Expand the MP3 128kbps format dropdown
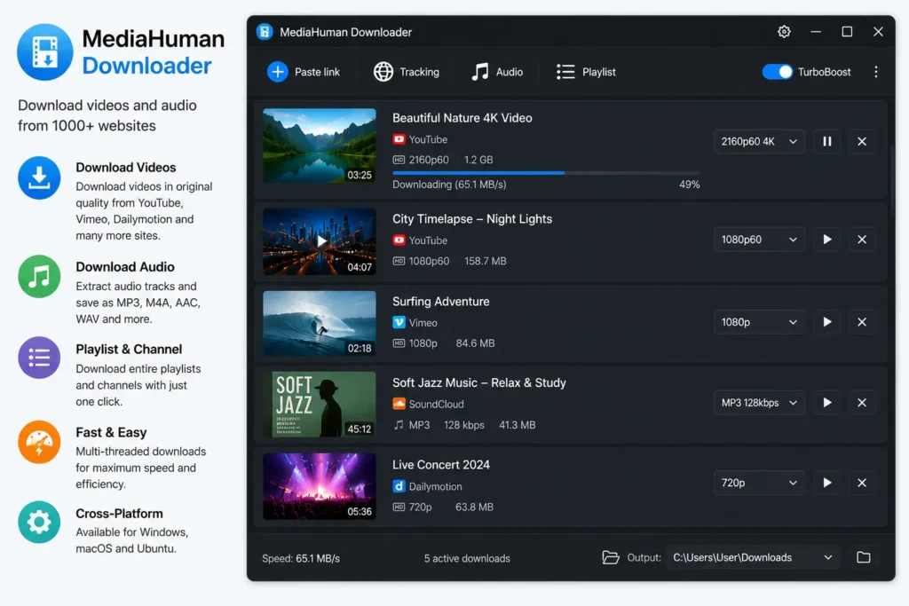This screenshot has width=909, height=606. pos(759,403)
